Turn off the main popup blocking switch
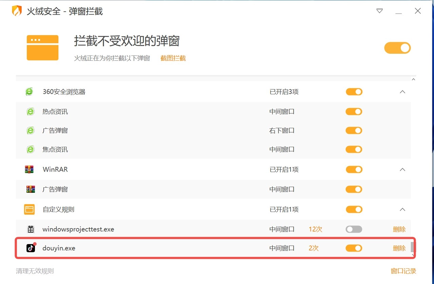The width and height of the screenshot is (434, 284). [x=397, y=48]
